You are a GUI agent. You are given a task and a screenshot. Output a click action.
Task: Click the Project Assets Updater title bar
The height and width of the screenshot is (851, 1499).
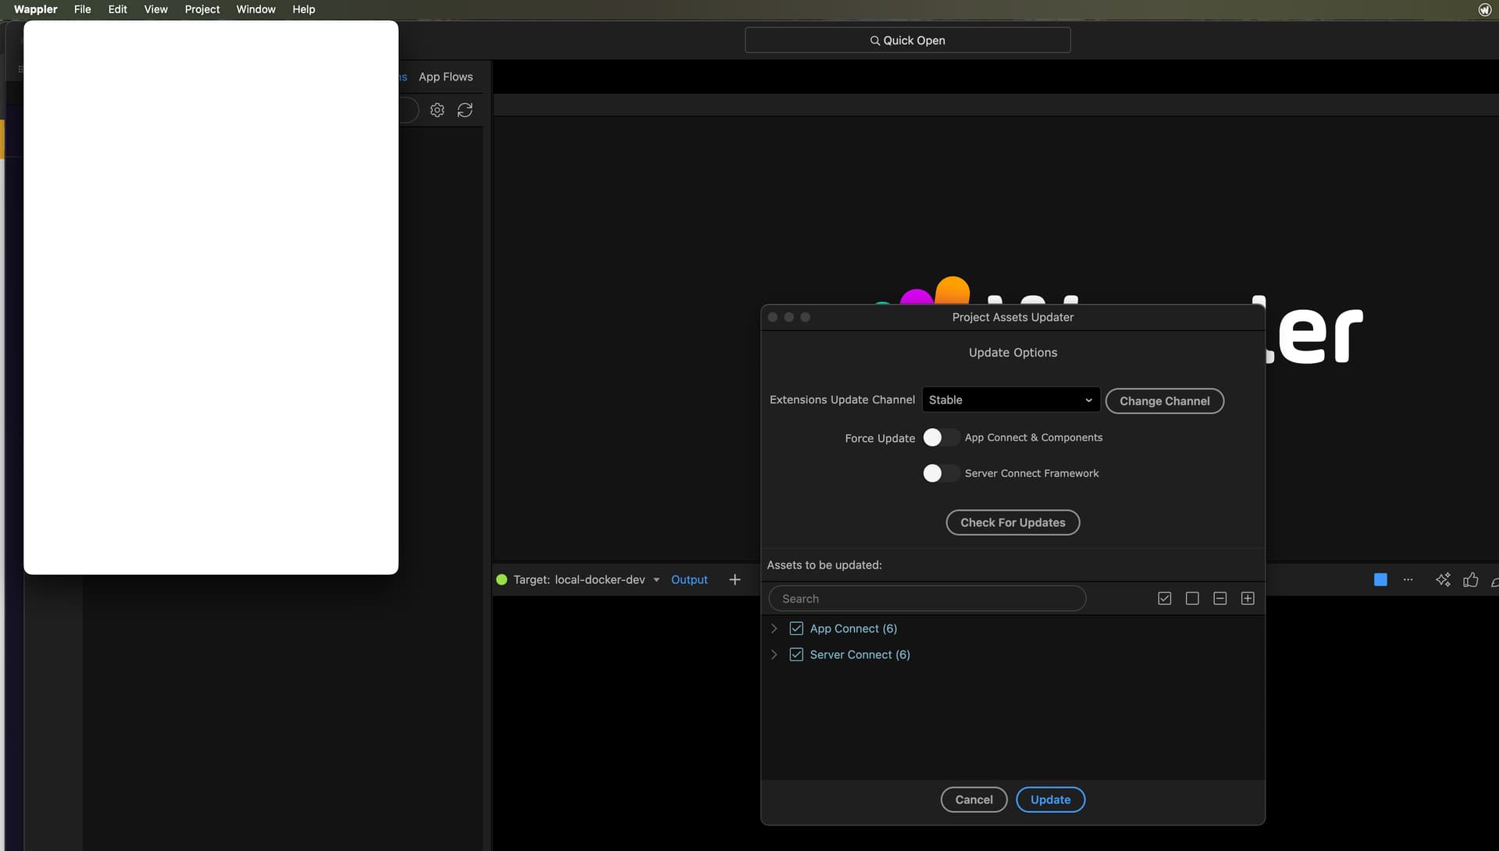[x=1013, y=317]
